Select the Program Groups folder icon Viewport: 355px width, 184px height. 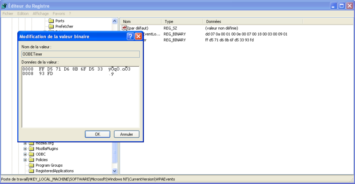click(x=31, y=165)
